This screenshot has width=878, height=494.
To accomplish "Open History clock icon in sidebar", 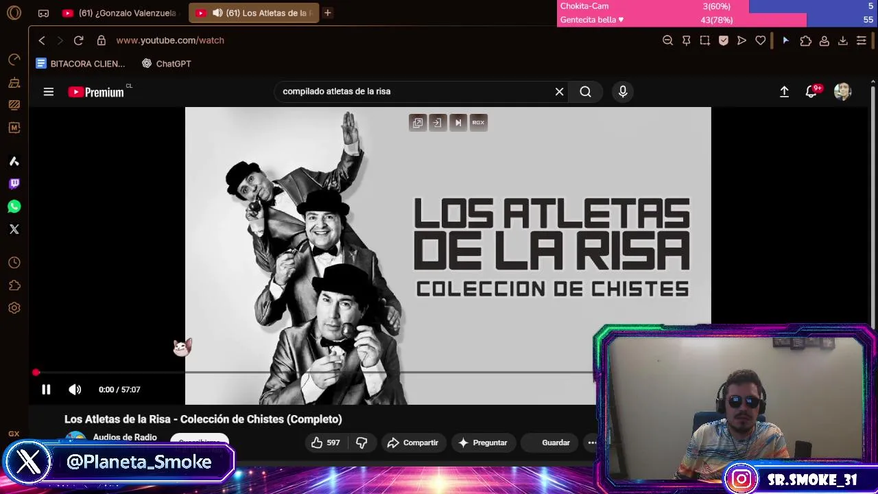I will tap(14, 263).
